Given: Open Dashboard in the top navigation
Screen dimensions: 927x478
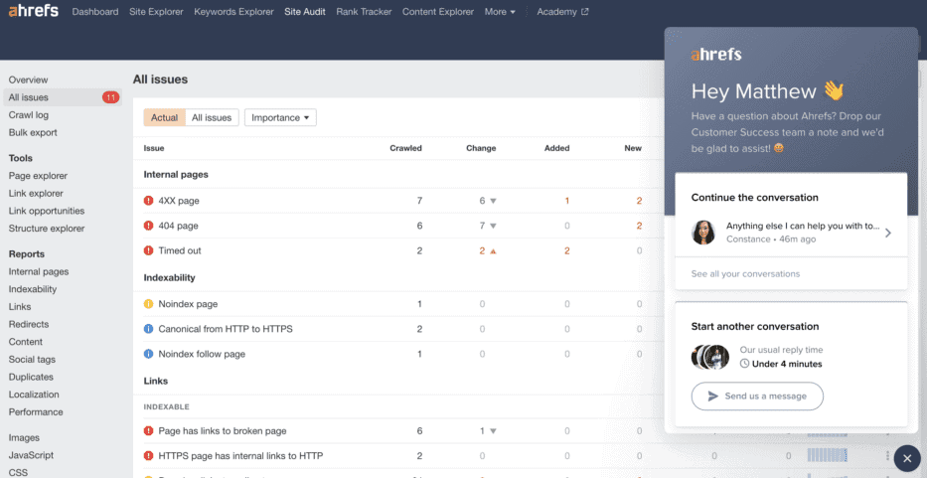Looking at the screenshot, I should pyautogui.click(x=95, y=12).
